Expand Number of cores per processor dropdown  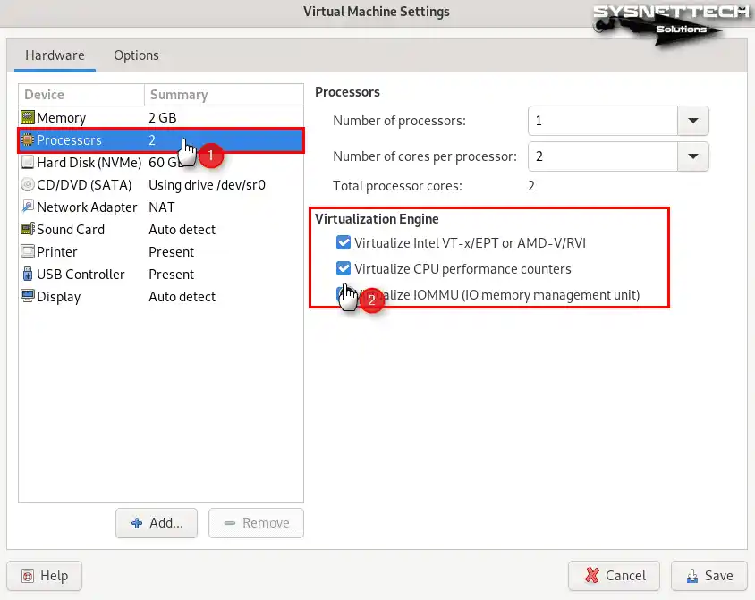coord(692,156)
